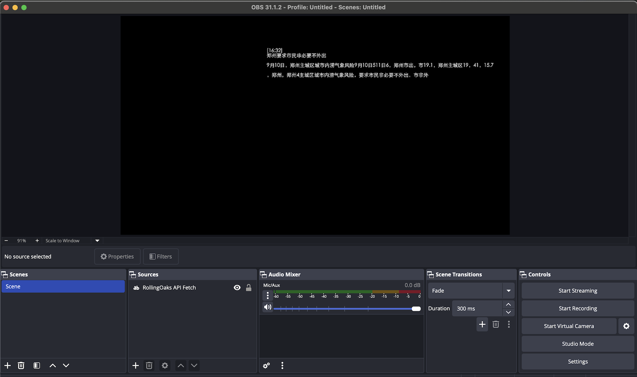The height and width of the screenshot is (377, 637).
Task: Move source down with arrow icon
Action: [194, 365]
